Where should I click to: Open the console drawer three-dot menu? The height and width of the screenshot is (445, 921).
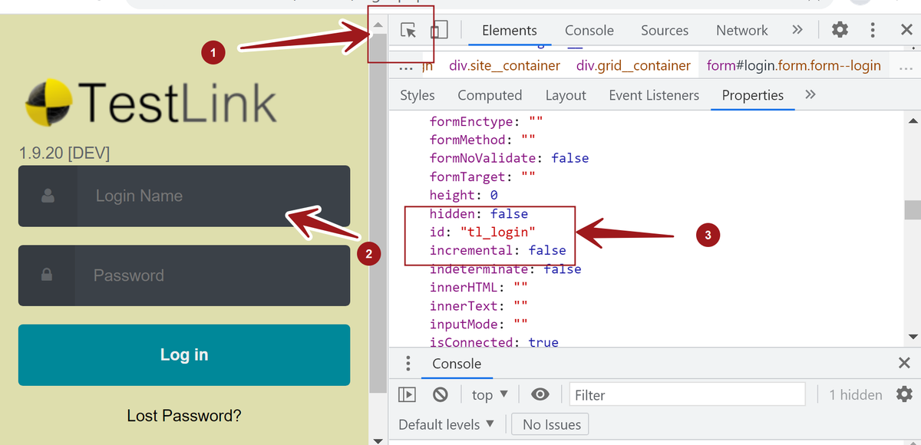pyautogui.click(x=408, y=363)
